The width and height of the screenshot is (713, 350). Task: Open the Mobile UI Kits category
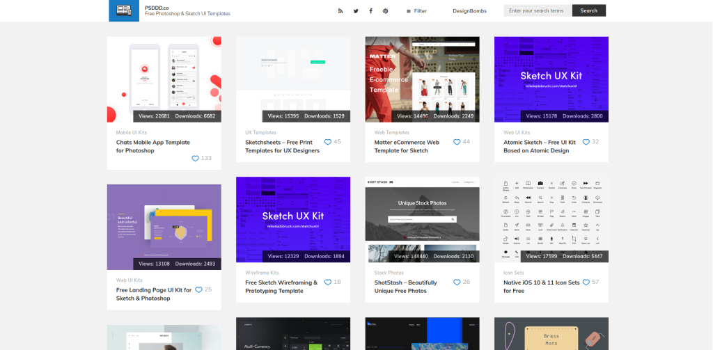pos(132,133)
